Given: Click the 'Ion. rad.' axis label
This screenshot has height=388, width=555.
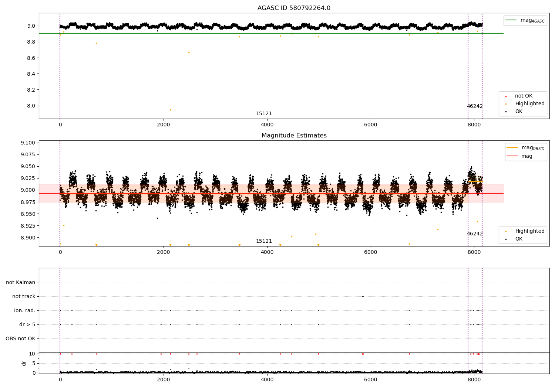Looking at the screenshot, I should (25, 310).
